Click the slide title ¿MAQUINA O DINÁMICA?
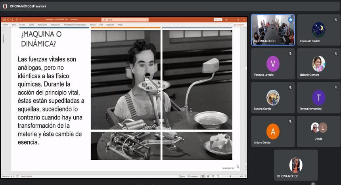Screen dimensions: 341x185 coord(41,39)
